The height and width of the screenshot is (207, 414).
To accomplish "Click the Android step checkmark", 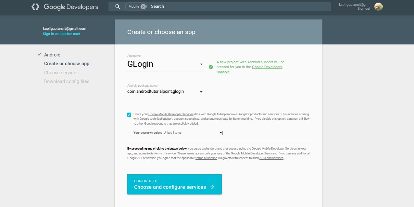I will pos(40,55).
